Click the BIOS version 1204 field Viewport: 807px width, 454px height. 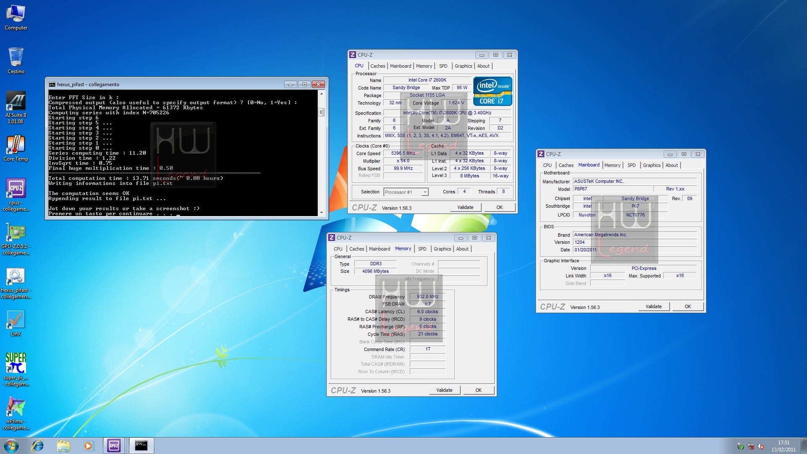(x=635, y=243)
